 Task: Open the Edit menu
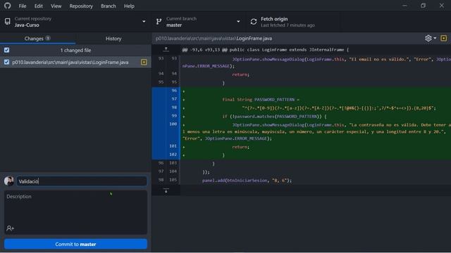(39, 6)
